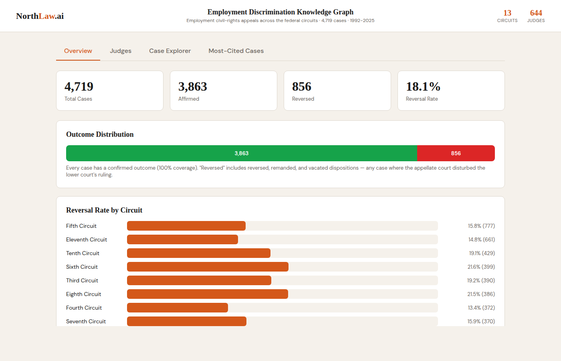Open the Overview tab

coord(78,51)
